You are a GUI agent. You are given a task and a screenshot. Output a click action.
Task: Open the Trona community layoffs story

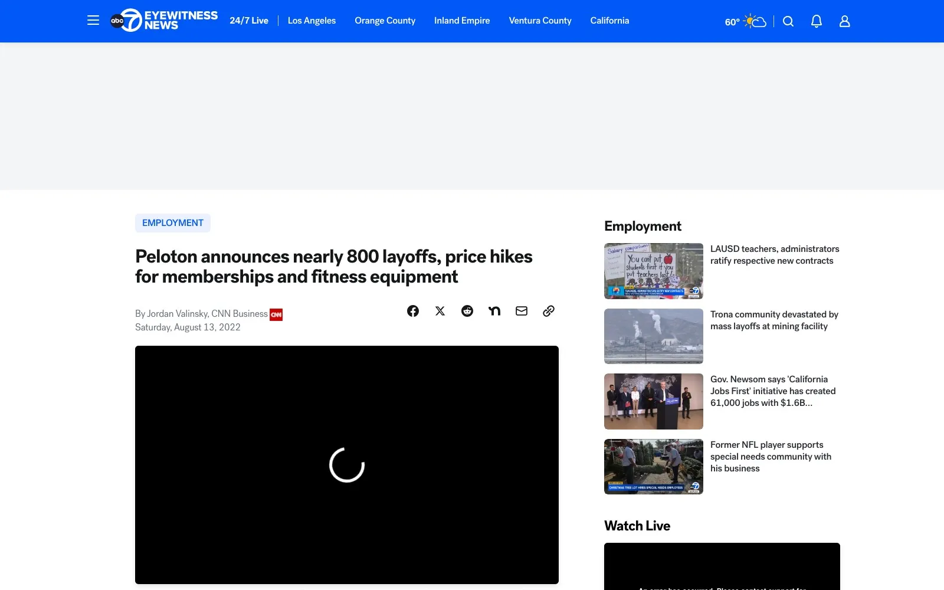point(774,320)
